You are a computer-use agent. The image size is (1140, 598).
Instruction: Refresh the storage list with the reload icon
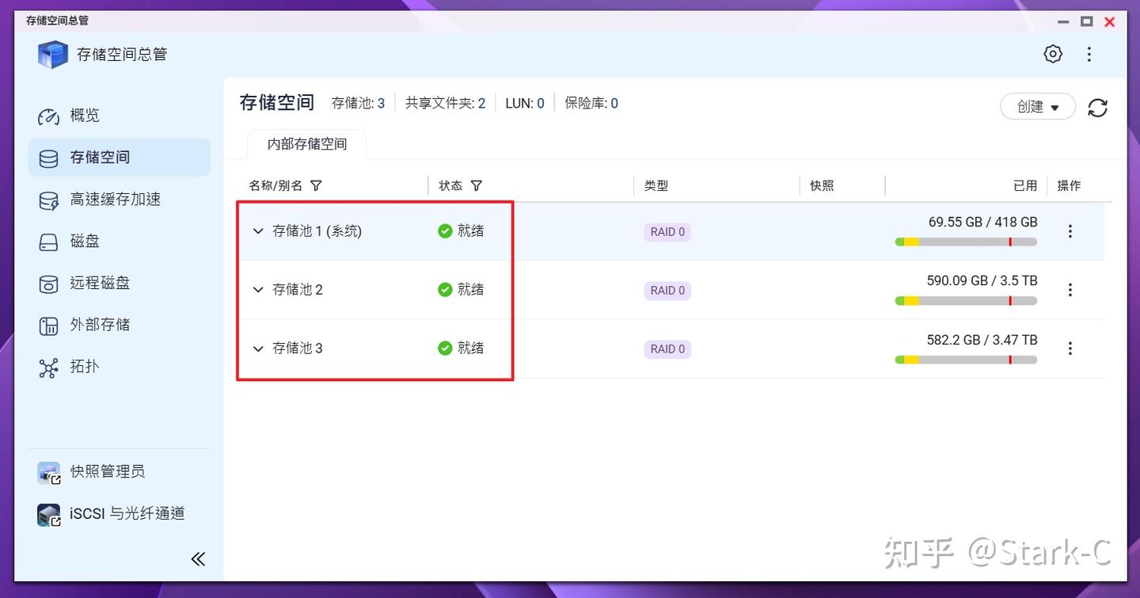[x=1098, y=108]
